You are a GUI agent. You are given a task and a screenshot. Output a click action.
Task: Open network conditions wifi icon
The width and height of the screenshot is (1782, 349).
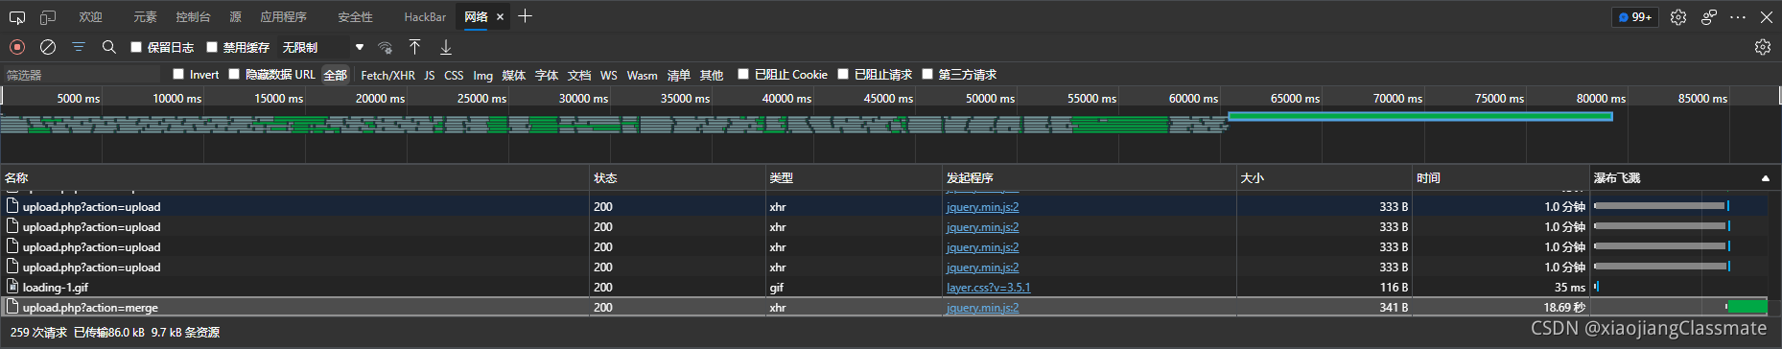coord(385,47)
